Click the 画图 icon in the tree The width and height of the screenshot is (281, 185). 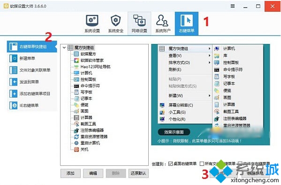[76, 111]
